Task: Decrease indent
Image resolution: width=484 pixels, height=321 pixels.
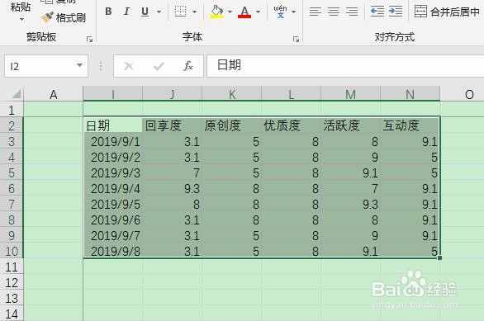Action: [x=377, y=12]
